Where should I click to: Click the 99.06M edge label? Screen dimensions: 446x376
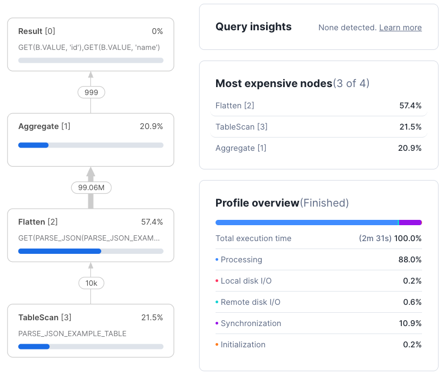click(x=91, y=187)
